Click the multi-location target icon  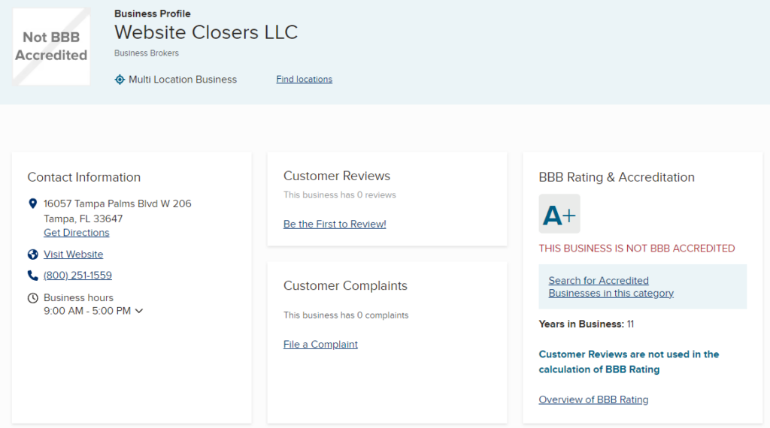[120, 80]
